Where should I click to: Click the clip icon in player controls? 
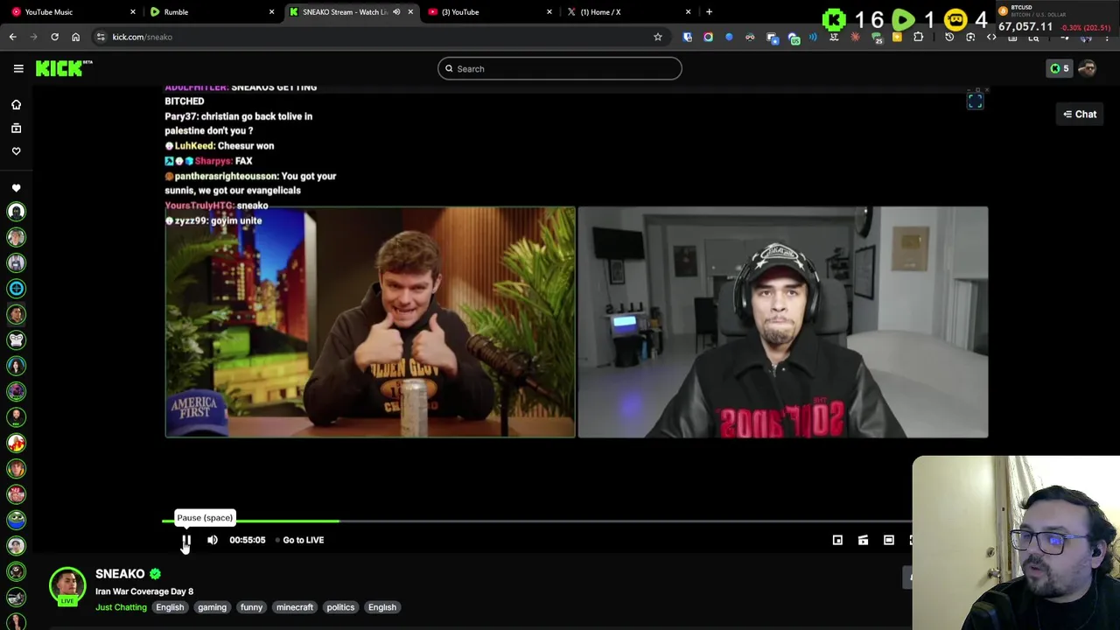tap(863, 540)
